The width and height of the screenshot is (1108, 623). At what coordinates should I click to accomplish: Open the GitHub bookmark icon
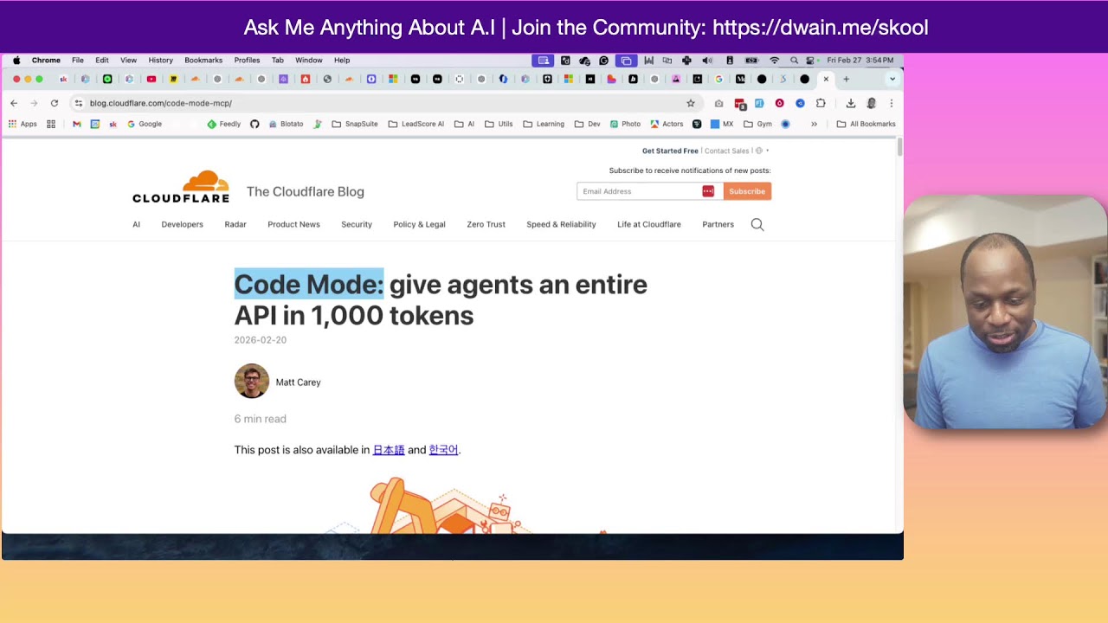click(x=254, y=124)
